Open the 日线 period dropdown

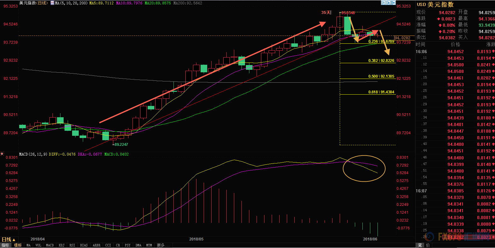point(9,240)
